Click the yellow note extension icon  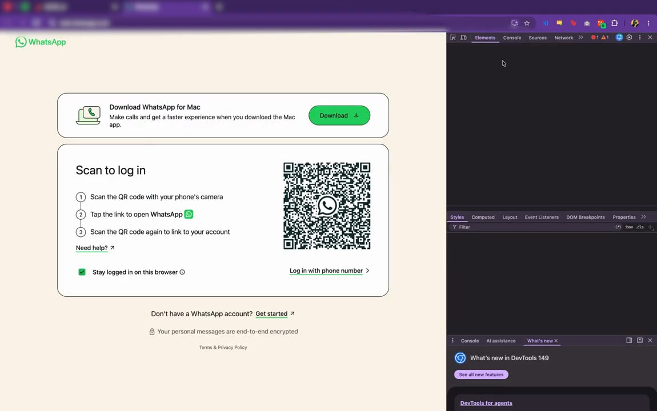pos(559,23)
